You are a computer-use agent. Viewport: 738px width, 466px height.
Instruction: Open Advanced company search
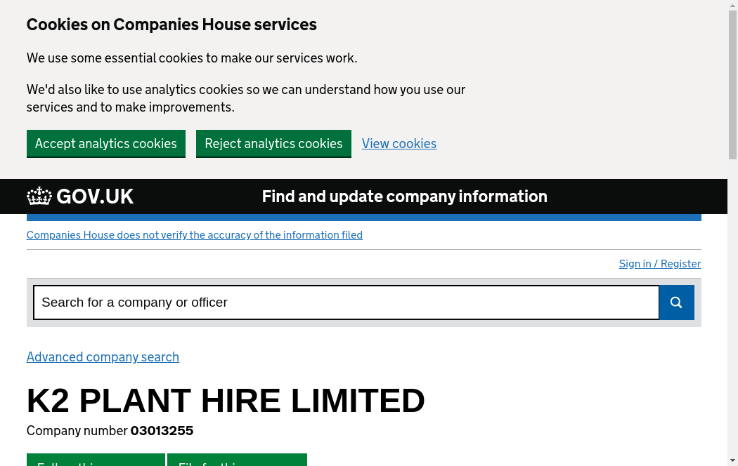tap(103, 357)
